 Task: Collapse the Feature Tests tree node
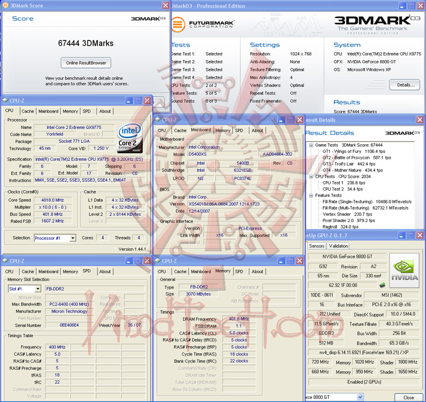(x=311, y=195)
